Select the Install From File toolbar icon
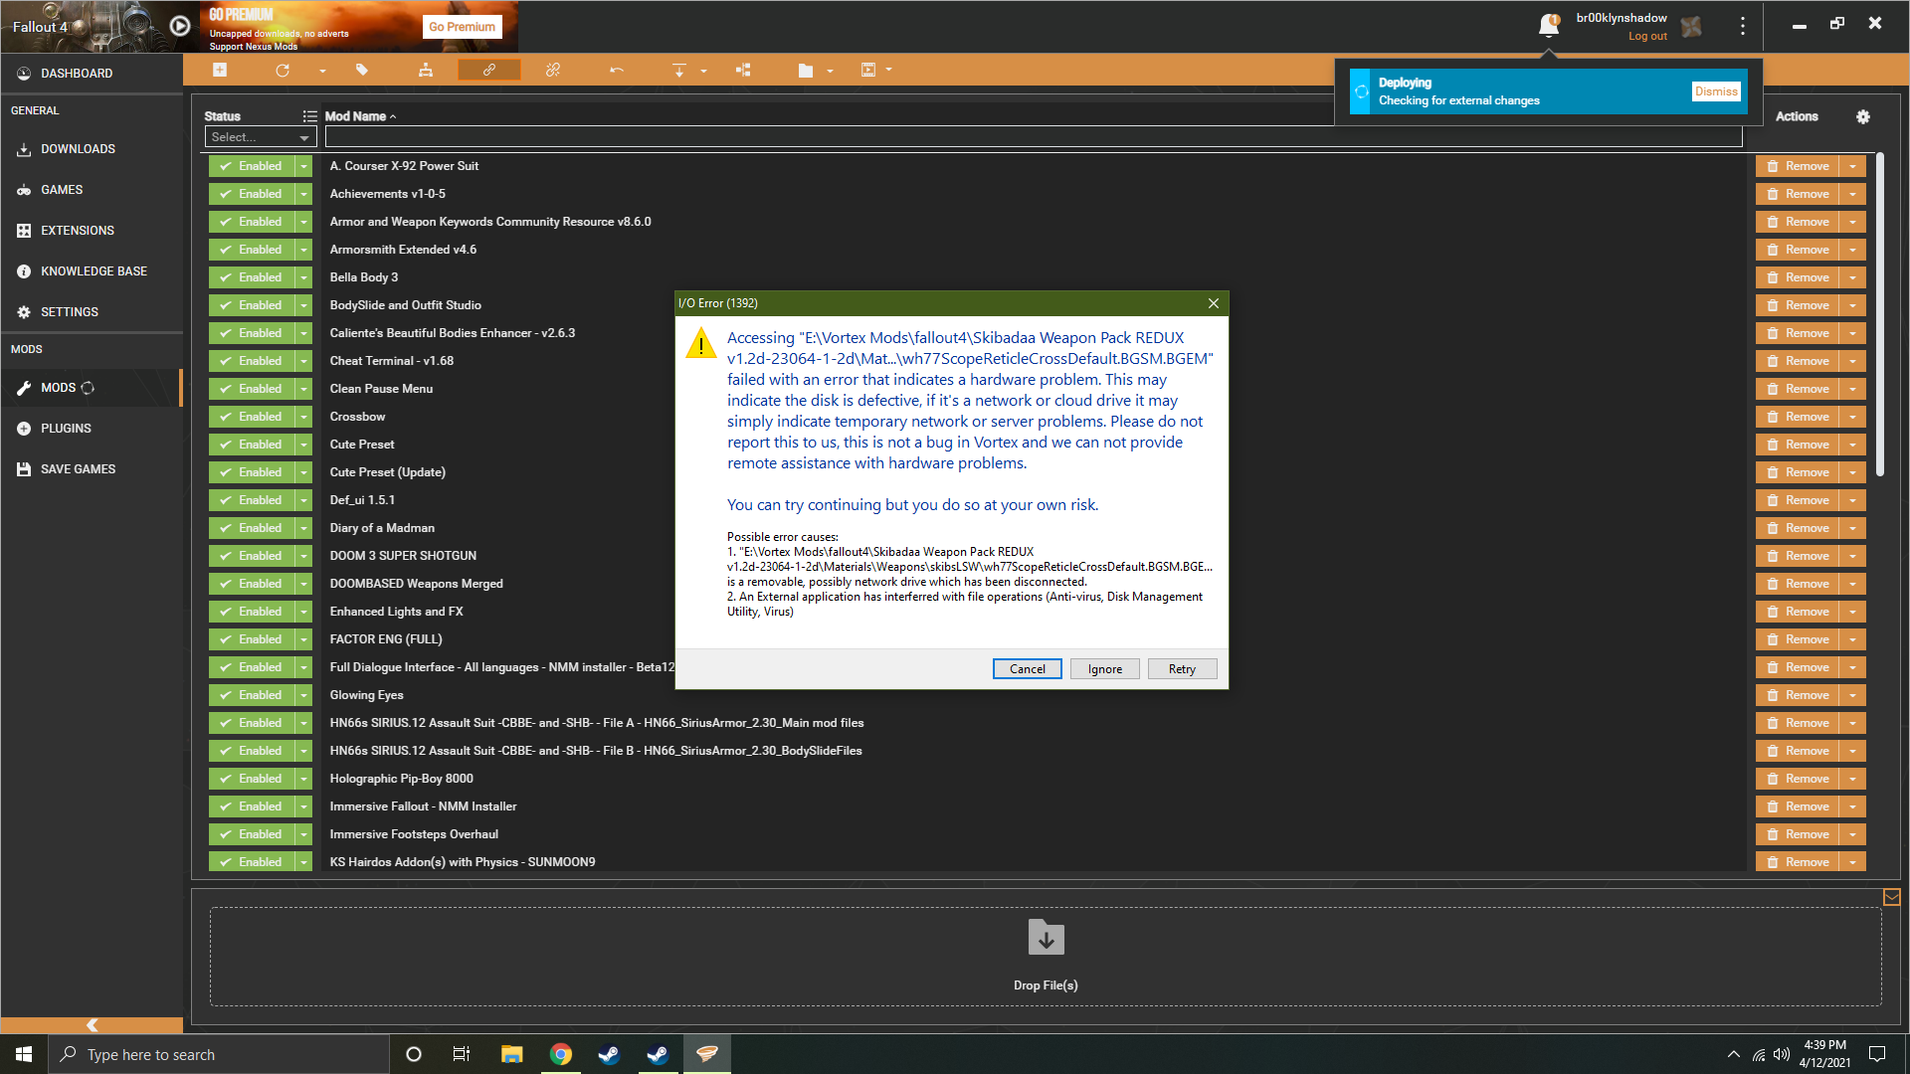Viewport: 1910px width, 1074px height. click(220, 70)
